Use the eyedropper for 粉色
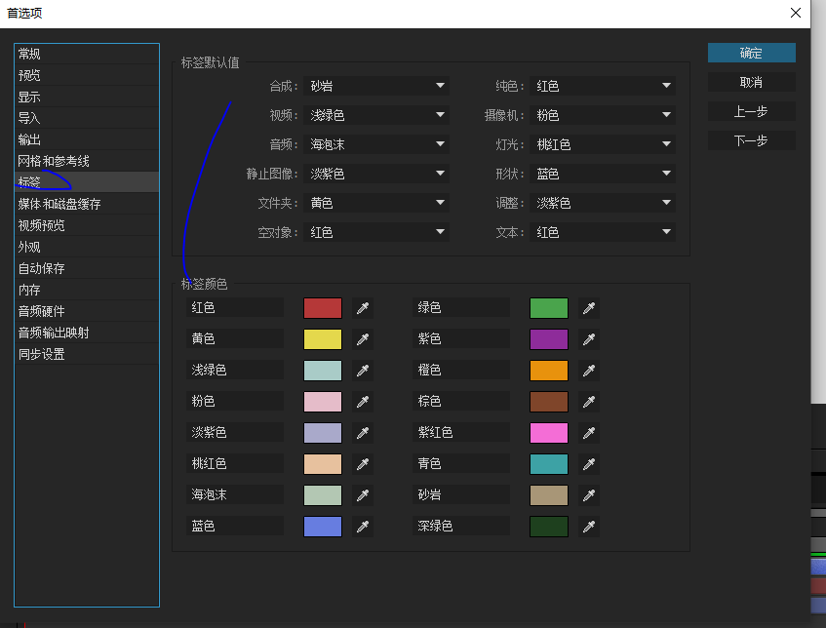The height and width of the screenshot is (628, 826). click(x=363, y=401)
